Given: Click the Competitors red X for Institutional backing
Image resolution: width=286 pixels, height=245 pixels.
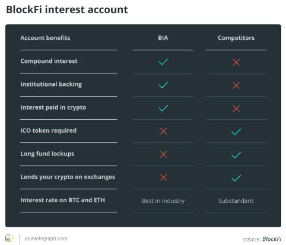Looking at the screenshot, I should pos(236,85).
